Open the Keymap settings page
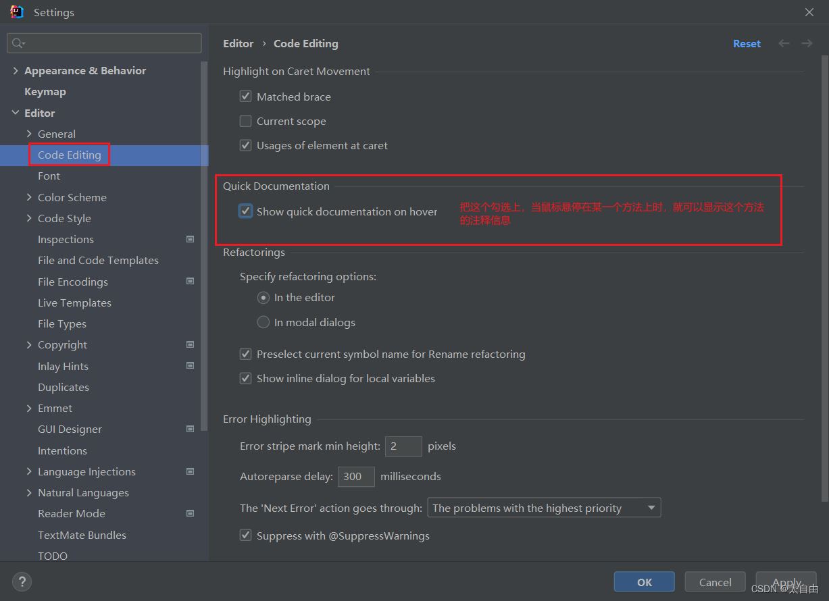The width and height of the screenshot is (829, 601). [x=45, y=92]
